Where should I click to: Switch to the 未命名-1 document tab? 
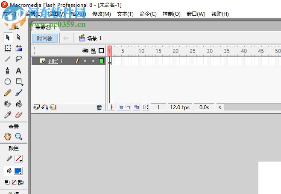[45, 27]
